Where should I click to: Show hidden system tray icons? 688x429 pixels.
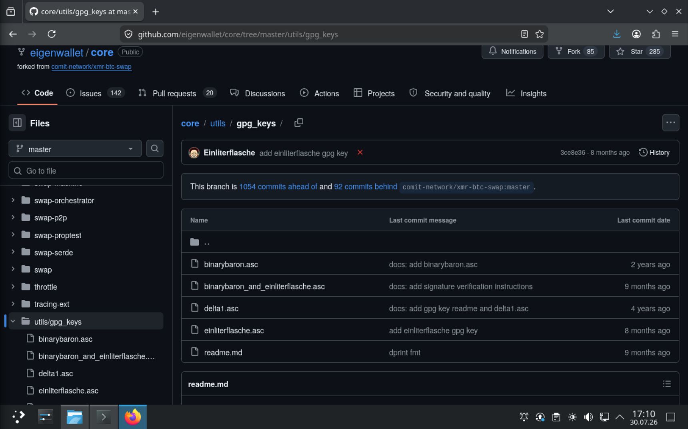(619, 417)
